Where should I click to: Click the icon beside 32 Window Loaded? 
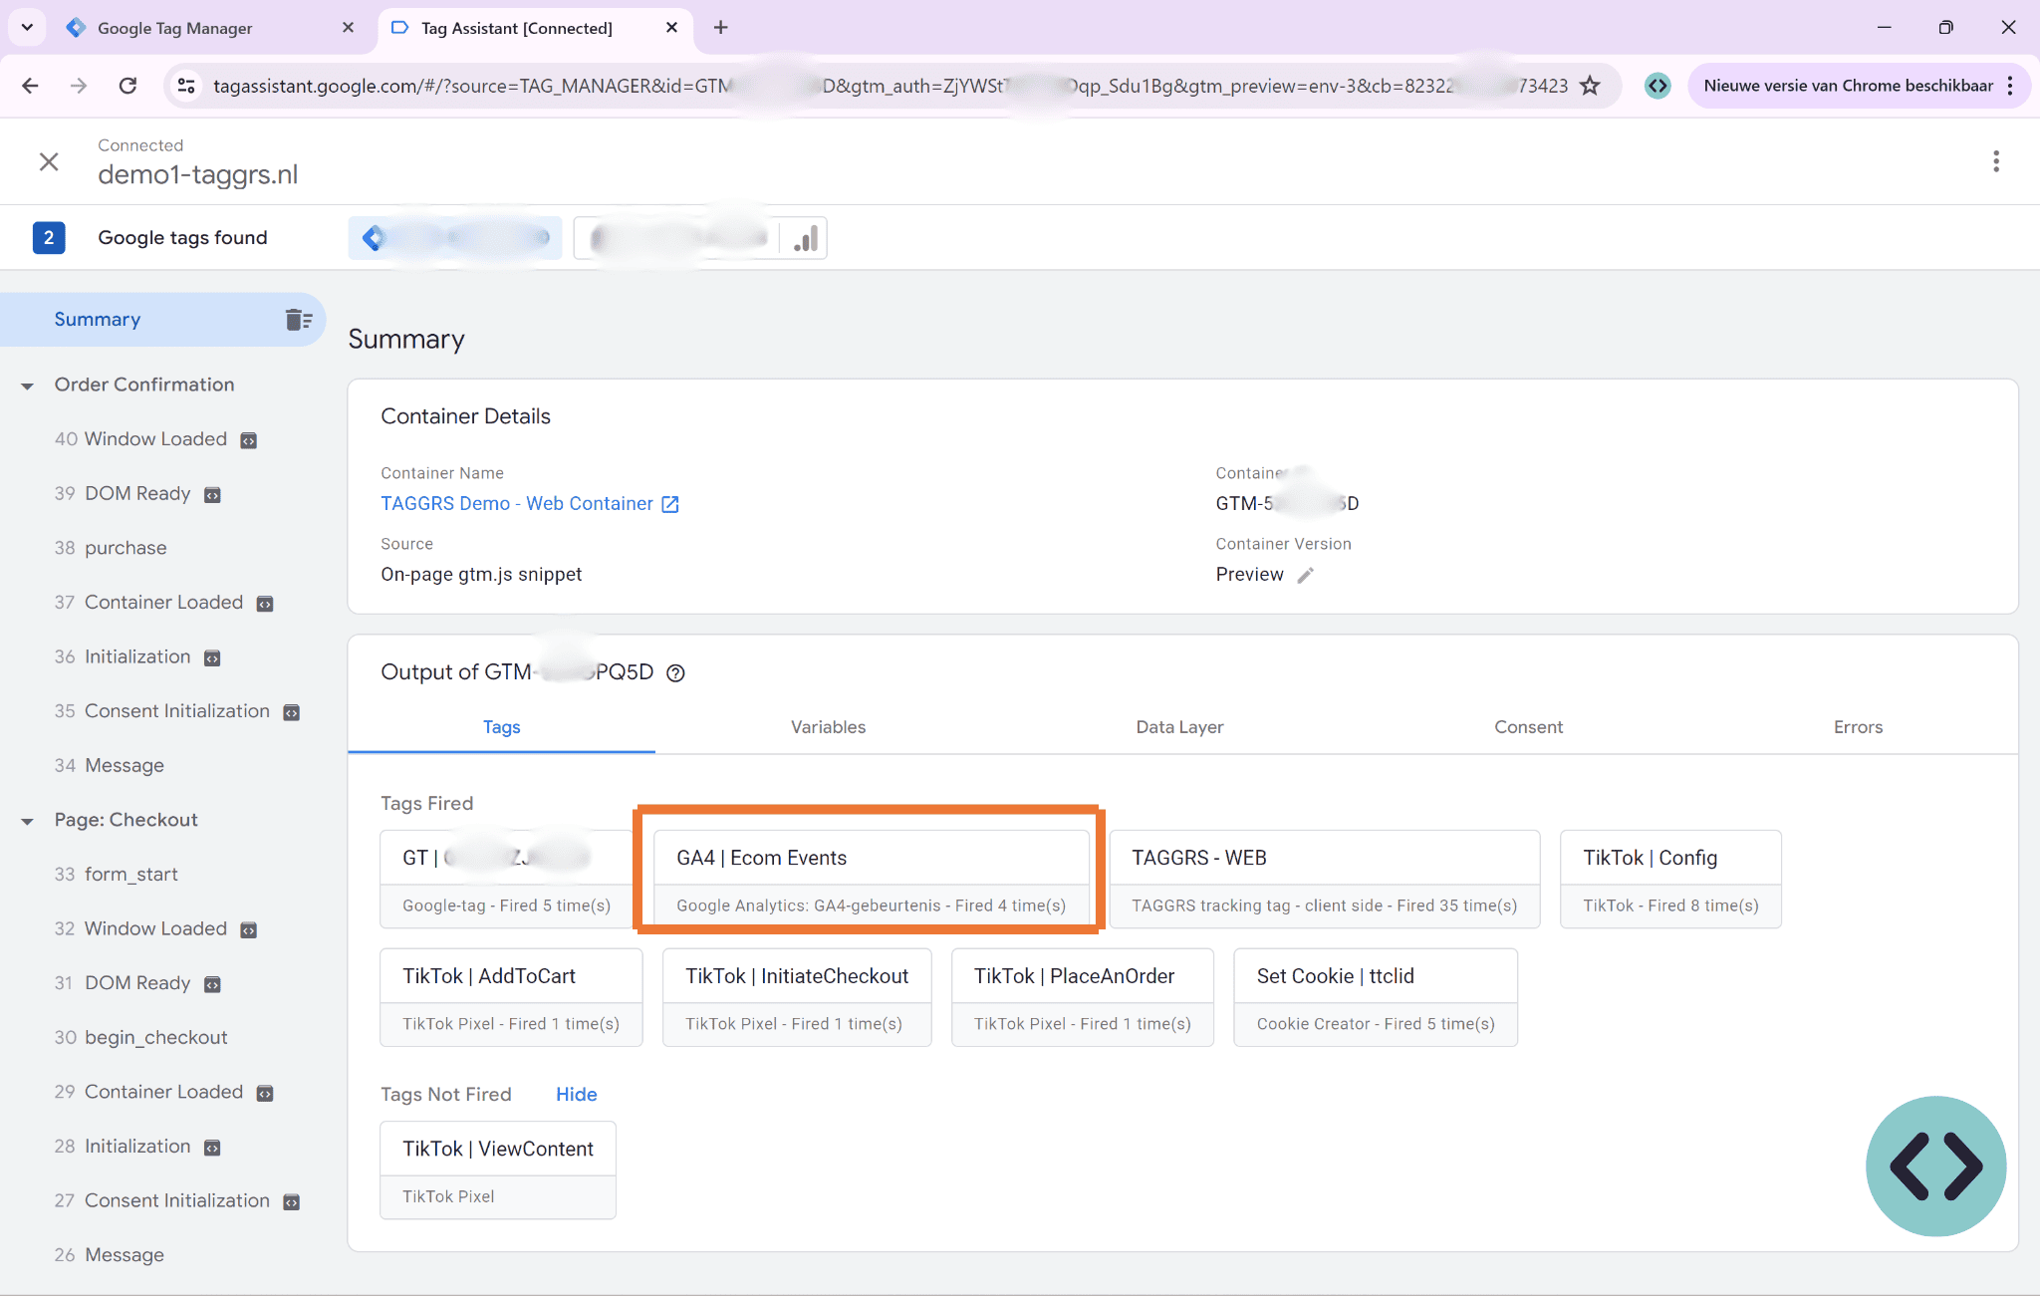tap(249, 930)
